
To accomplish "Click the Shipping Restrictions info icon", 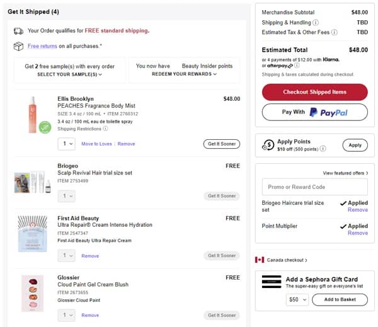I will tap(105, 129).
